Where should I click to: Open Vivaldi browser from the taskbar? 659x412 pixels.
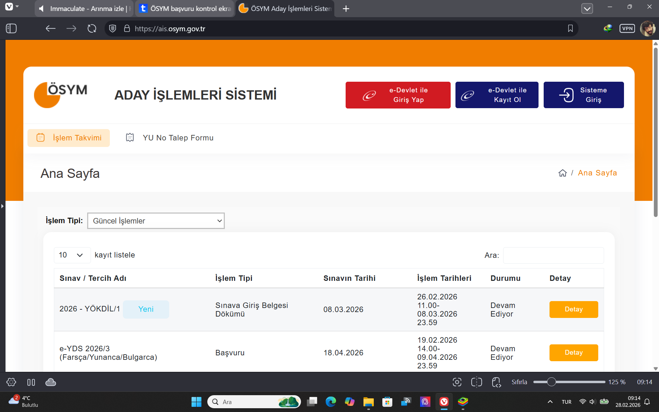click(444, 402)
